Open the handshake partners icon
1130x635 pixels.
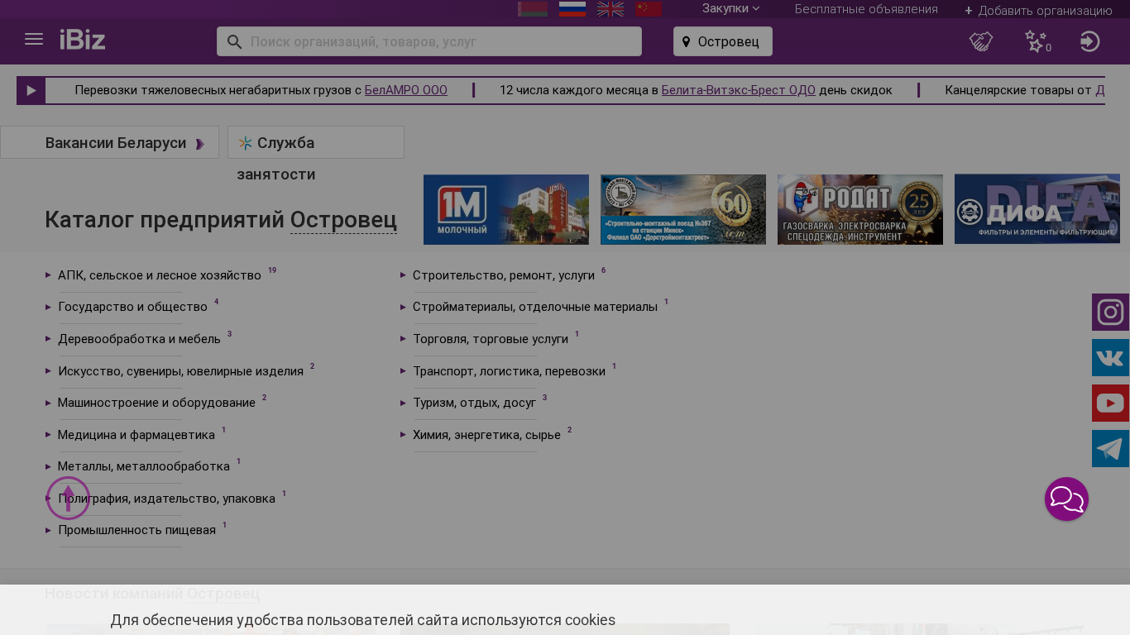981,41
